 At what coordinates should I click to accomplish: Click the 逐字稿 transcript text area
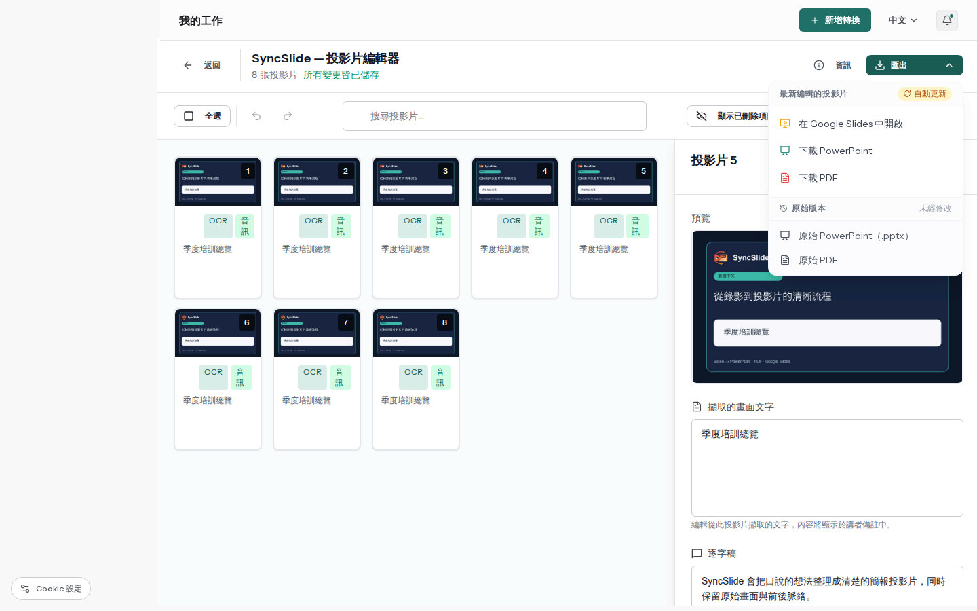click(827, 586)
